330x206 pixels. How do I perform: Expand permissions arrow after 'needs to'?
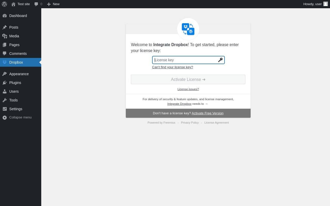tap(206, 104)
